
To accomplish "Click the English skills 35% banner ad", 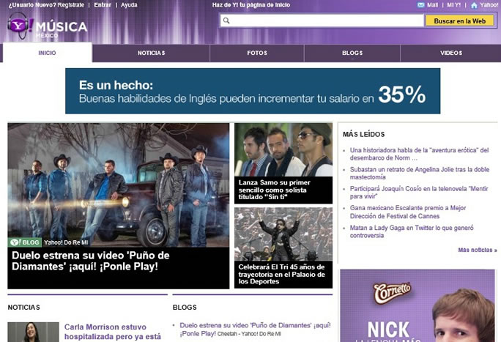I will 253,91.
